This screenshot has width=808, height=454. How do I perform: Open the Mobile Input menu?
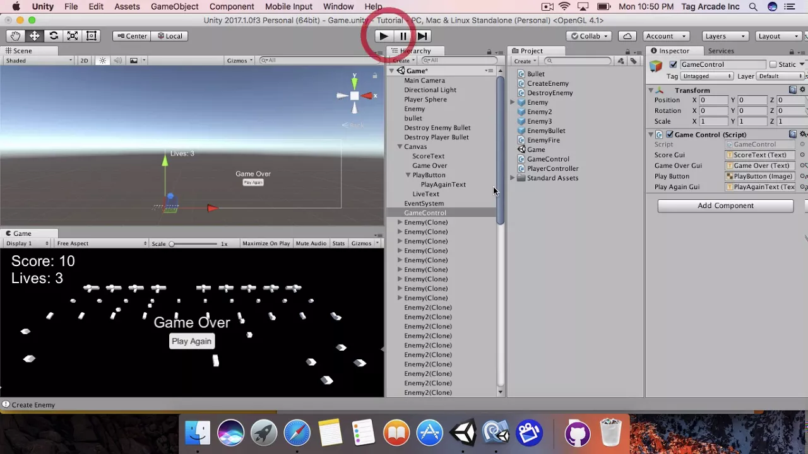[x=288, y=7]
